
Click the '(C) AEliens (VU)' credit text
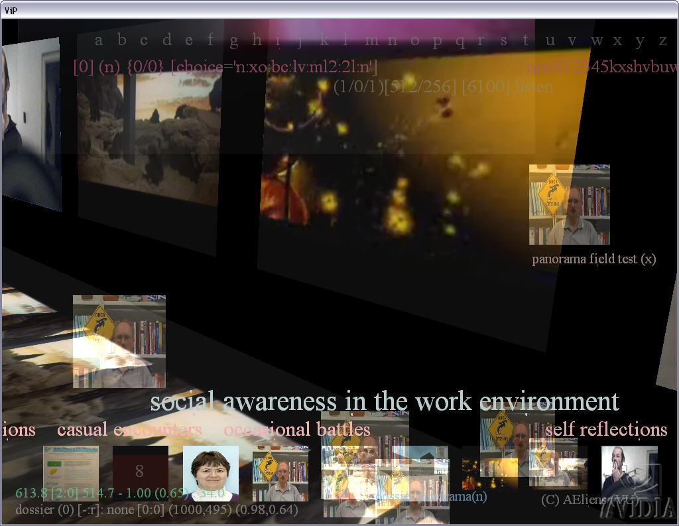(589, 500)
